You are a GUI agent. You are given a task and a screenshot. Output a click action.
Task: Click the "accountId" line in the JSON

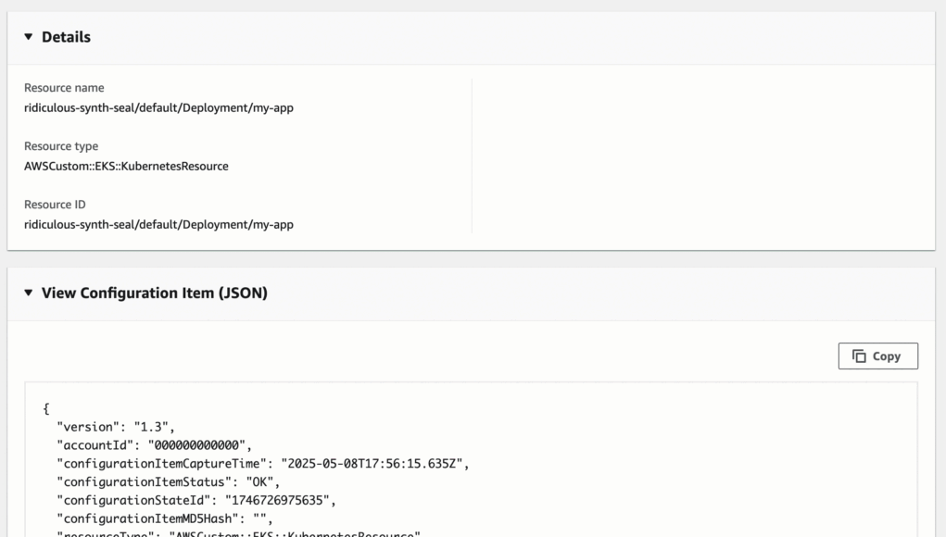[154, 445]
